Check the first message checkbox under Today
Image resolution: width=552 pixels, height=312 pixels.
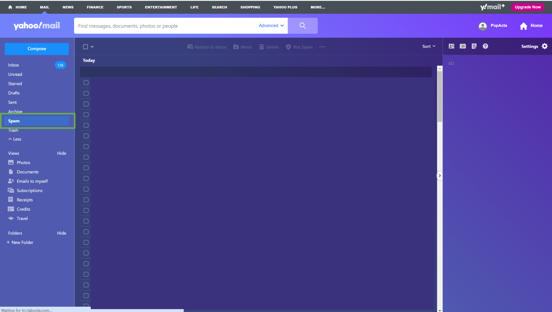coord(86,83)
